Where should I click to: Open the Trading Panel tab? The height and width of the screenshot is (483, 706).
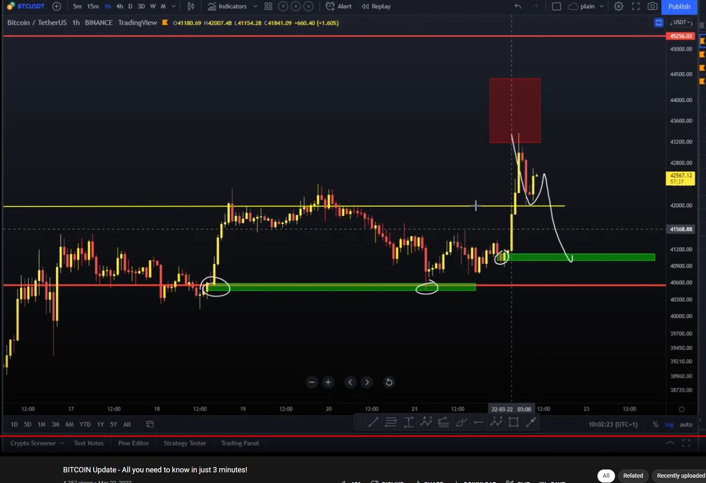pyautogui.click(x=239, y=443)
